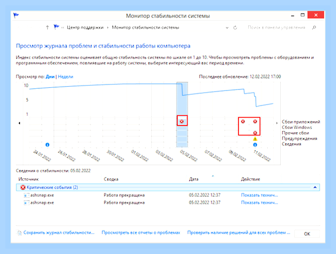Click the up-arrow navigation button
Viewport: 336px width, 254px height.
click(47, 28)
